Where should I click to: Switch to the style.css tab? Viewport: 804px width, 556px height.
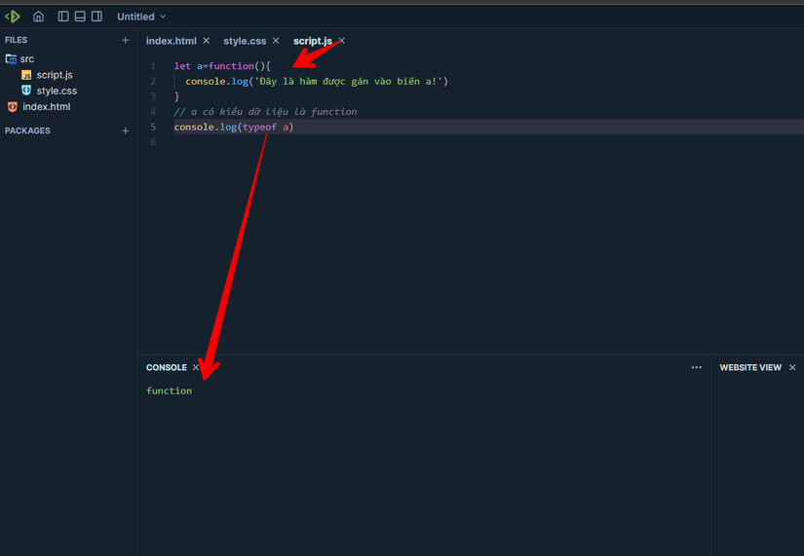pos(245,41)
